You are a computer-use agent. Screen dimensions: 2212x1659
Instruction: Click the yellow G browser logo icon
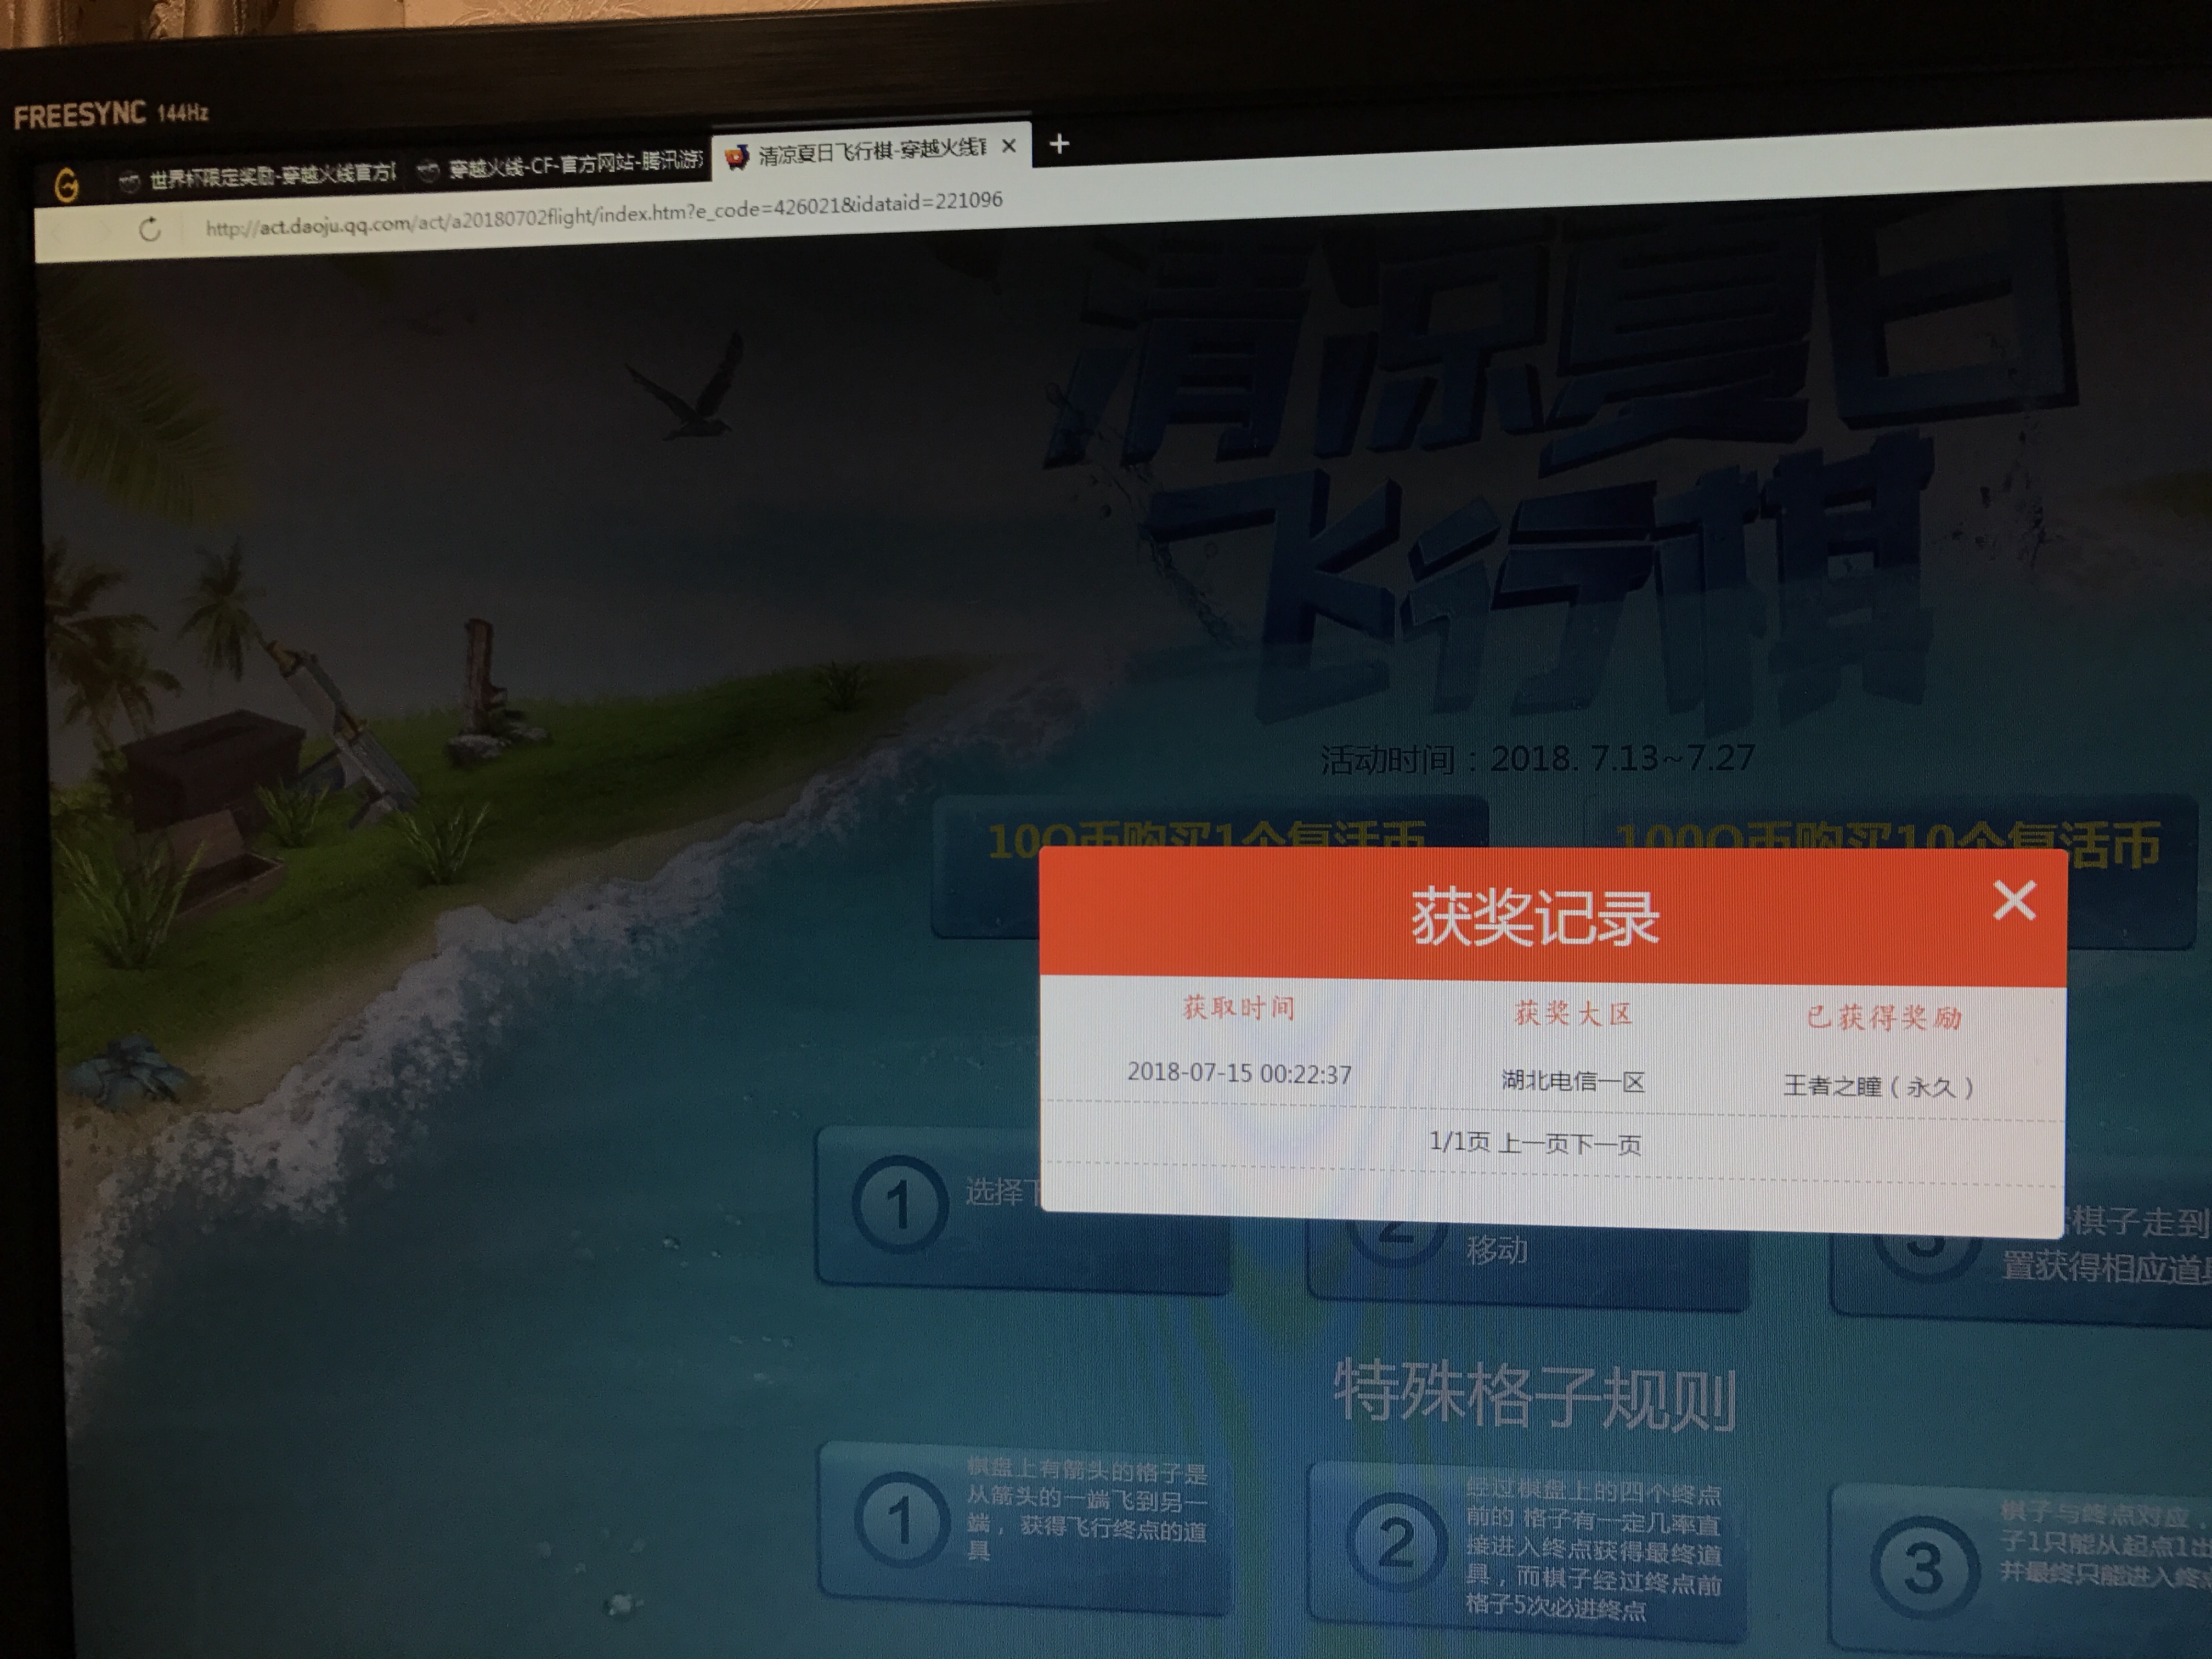tap(67, 185)
